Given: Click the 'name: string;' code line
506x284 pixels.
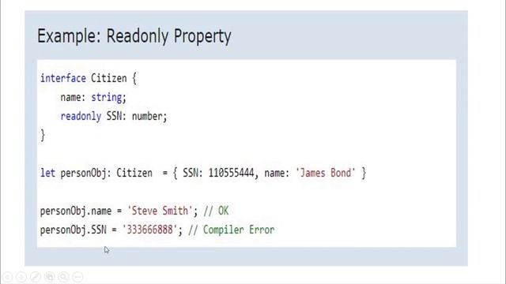Looking at the screenshot, I should coord(93,97).
